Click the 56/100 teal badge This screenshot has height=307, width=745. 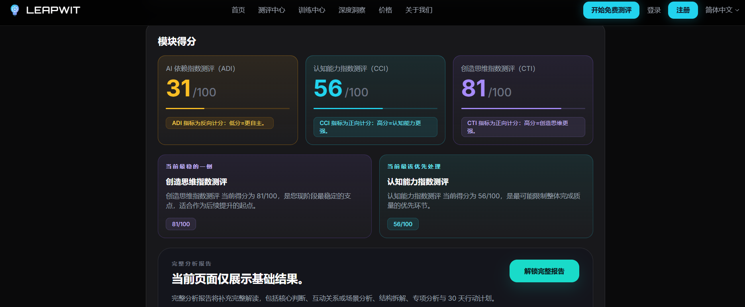pyautogui.click(x=403, y=224)
